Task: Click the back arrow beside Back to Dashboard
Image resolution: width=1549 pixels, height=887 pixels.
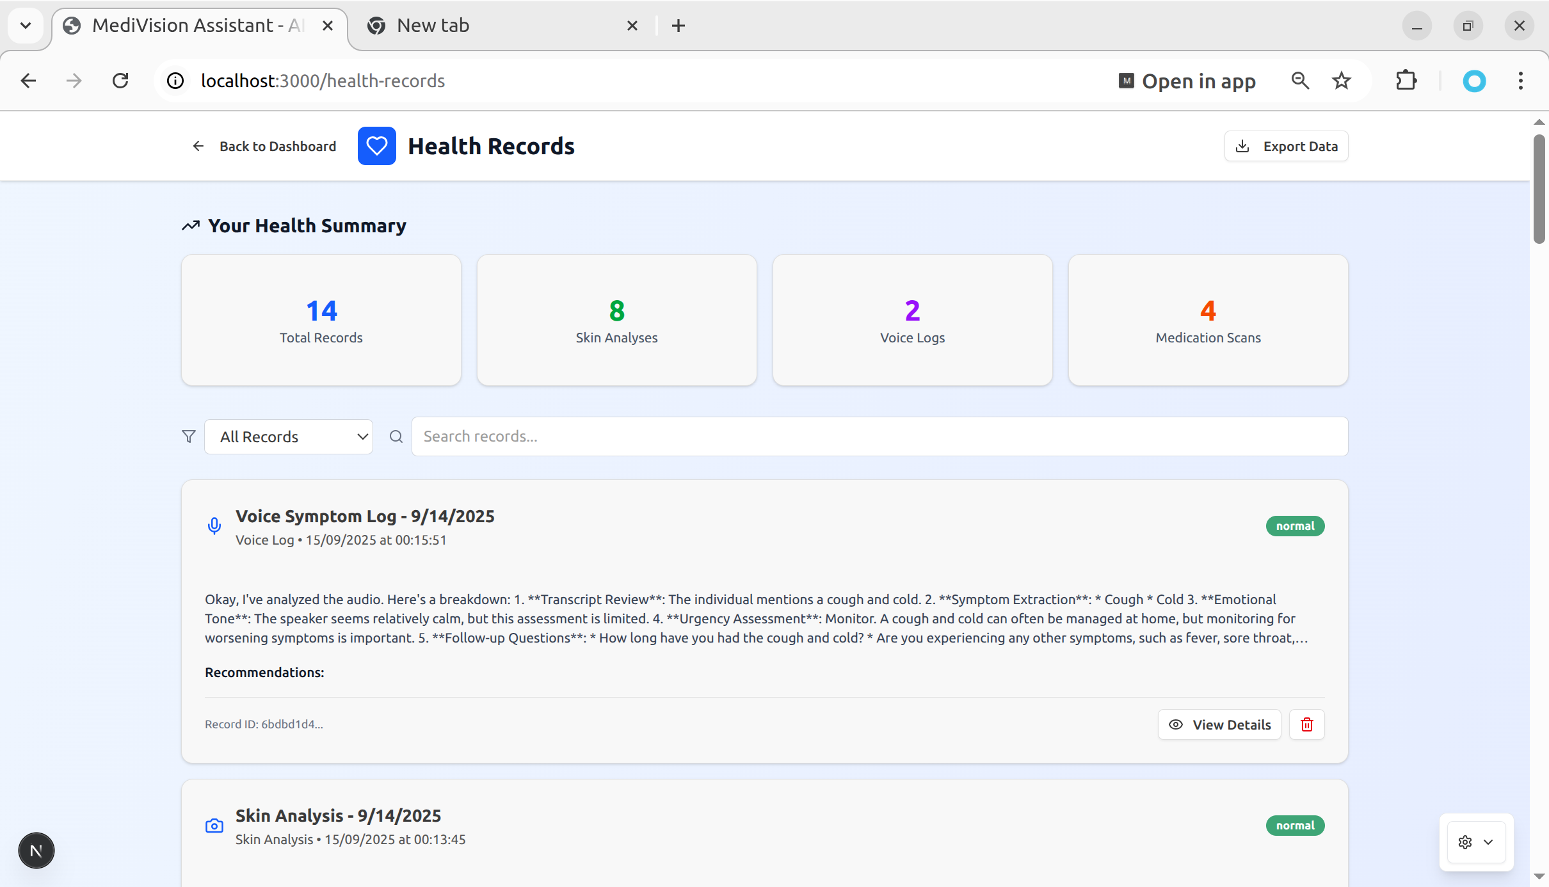Action: [x=198, y=146]
